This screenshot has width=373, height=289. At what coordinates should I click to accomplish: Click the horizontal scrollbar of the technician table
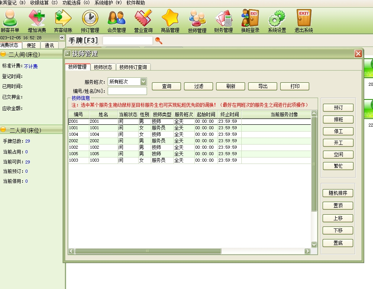click(x=148, y=251)
